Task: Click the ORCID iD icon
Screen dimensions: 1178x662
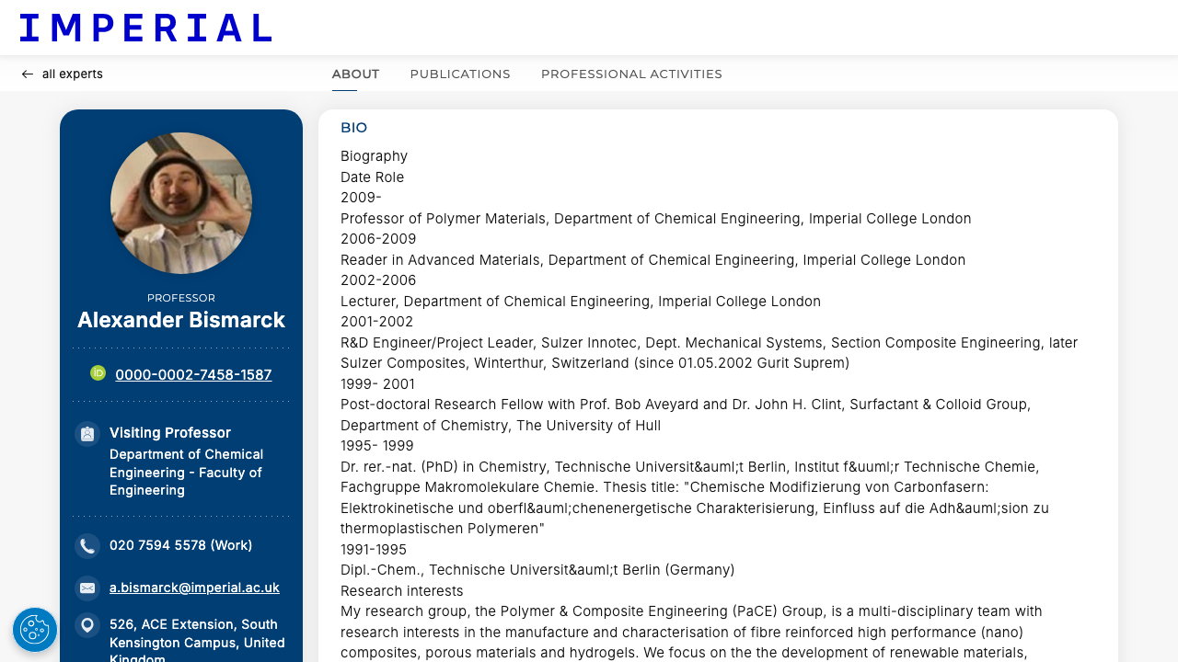Action: tap(98, 373)
